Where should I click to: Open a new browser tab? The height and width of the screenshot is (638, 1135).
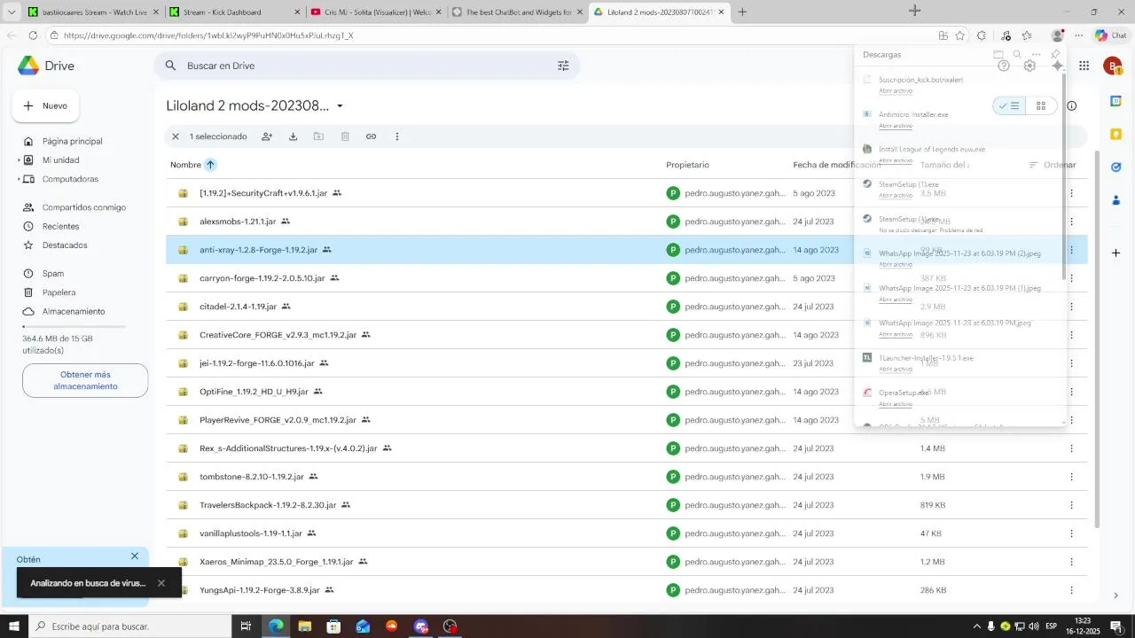click(742, 12)
